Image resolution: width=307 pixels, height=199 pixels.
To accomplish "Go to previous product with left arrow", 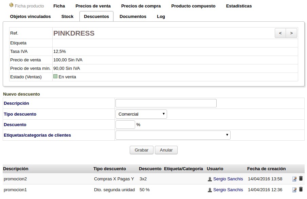I will point(280,33).
